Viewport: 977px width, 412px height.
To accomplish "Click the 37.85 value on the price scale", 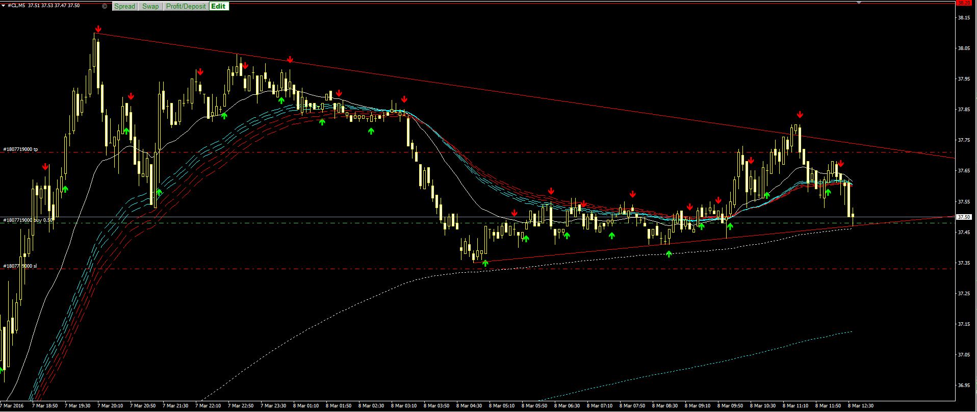I will click(964, 110).
